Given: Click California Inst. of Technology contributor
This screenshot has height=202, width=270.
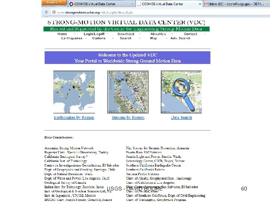Looking at the screenshot, I should coord(66,161).
